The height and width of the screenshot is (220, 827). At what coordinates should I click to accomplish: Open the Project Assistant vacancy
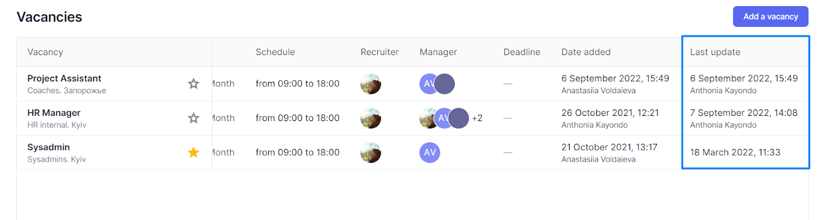coord(64,78)
